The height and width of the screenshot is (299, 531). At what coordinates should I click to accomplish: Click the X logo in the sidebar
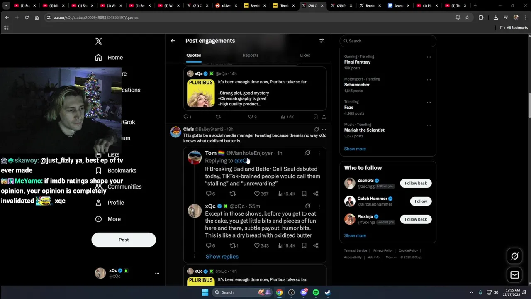99,41
